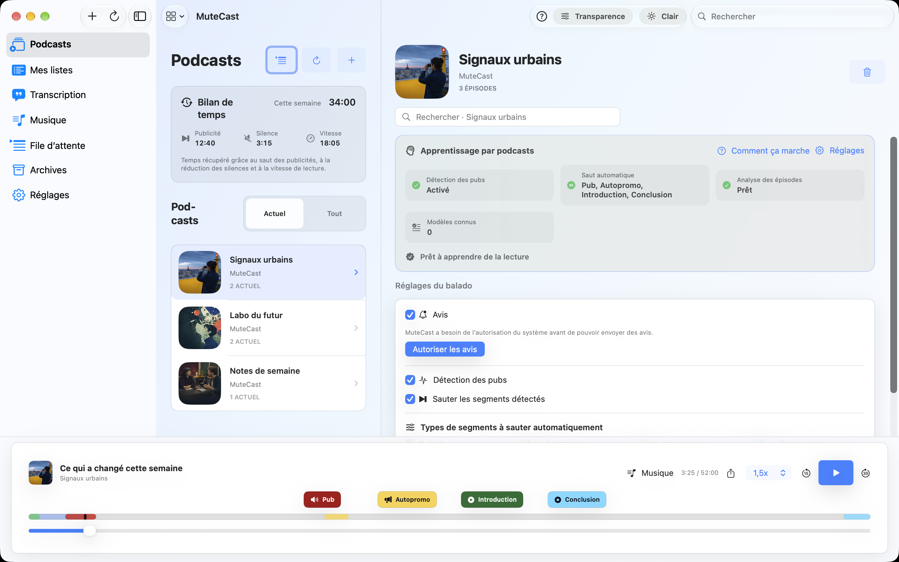Click the Notes de semaine artwork thumbnail

click(200, 384)
